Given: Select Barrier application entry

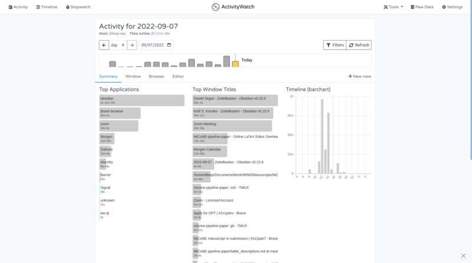Looking at the screenshot, I should [106, 177].
